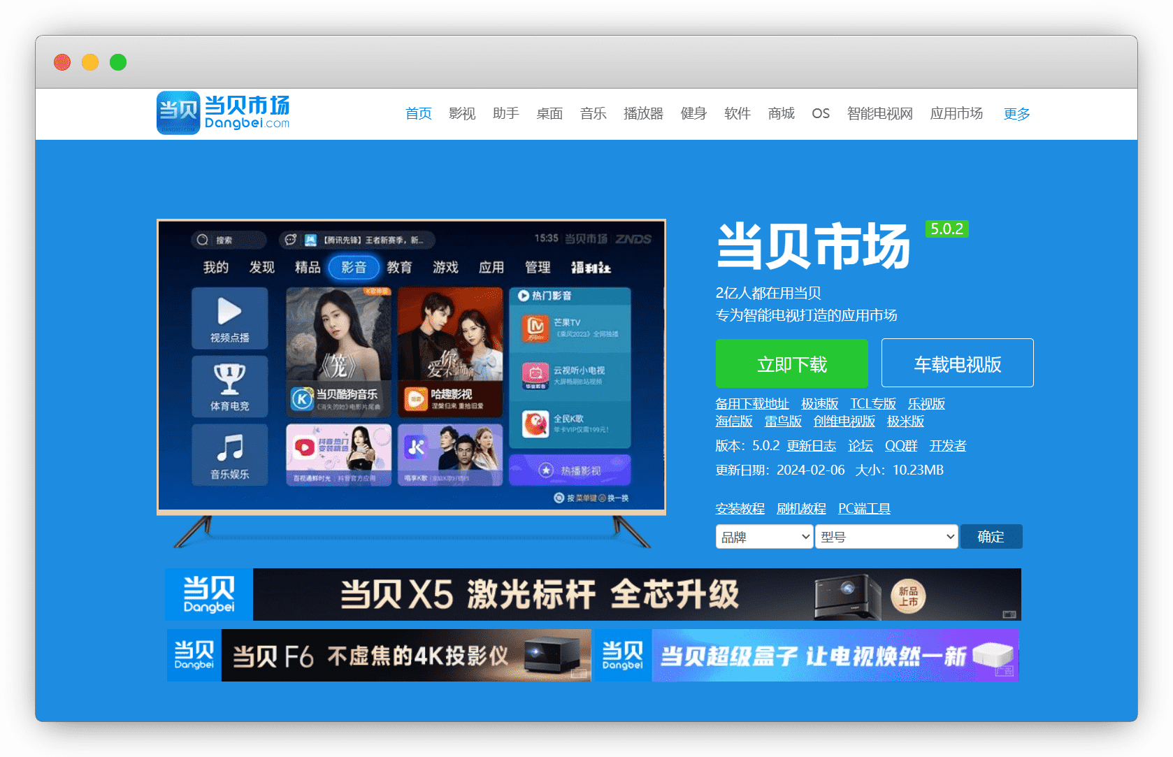1173x757 pixels.
Task: Click the 车载电视版 button
Action: (x=957, y=363)
